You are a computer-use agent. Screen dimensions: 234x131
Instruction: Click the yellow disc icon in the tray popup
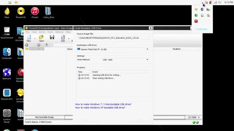click(x=196, y=9)
